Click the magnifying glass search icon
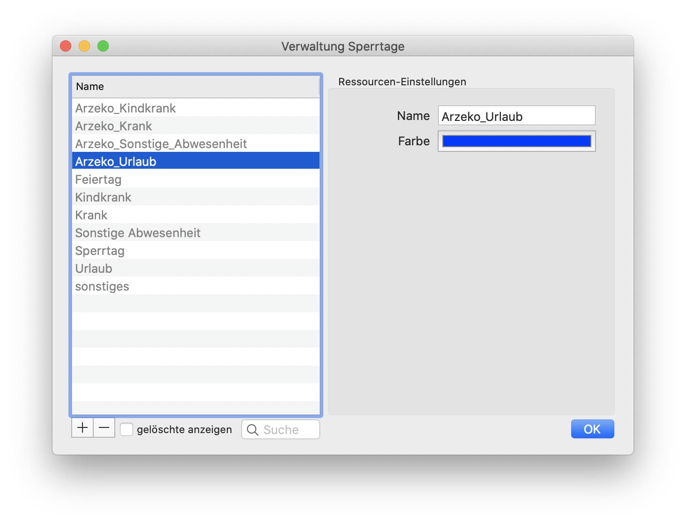The width and height of the screenshot is (686, 524). click(253, 430)
